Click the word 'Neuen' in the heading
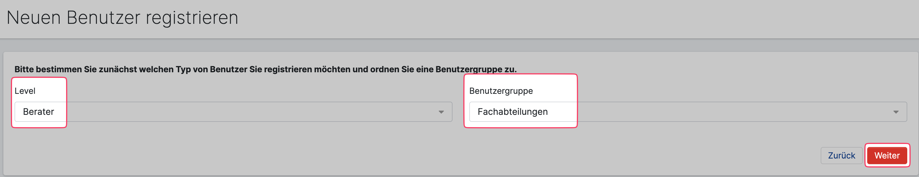This screenshot has width=919, height=177. pos(34,18)
